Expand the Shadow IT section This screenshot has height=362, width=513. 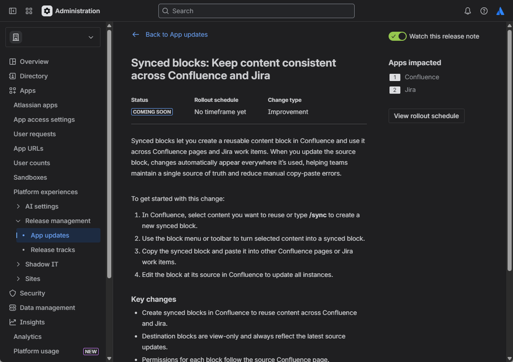pos(18,264)
